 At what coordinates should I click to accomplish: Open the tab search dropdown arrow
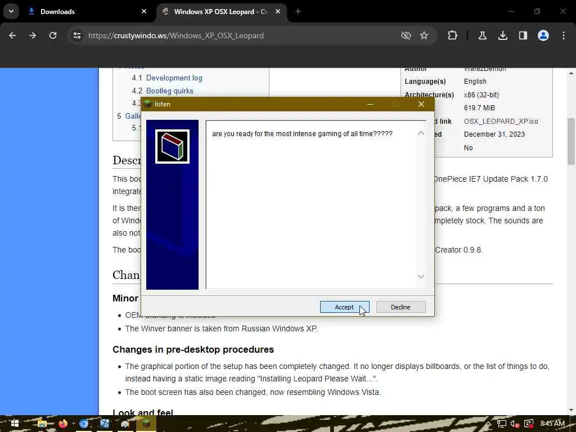11,11
